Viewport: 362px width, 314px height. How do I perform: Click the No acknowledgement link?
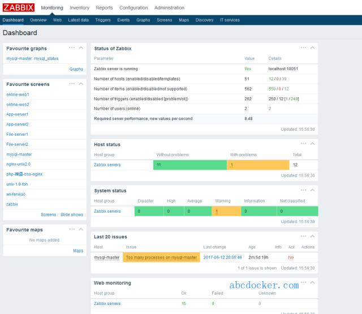pyautogui.click(x=291, y=257)
